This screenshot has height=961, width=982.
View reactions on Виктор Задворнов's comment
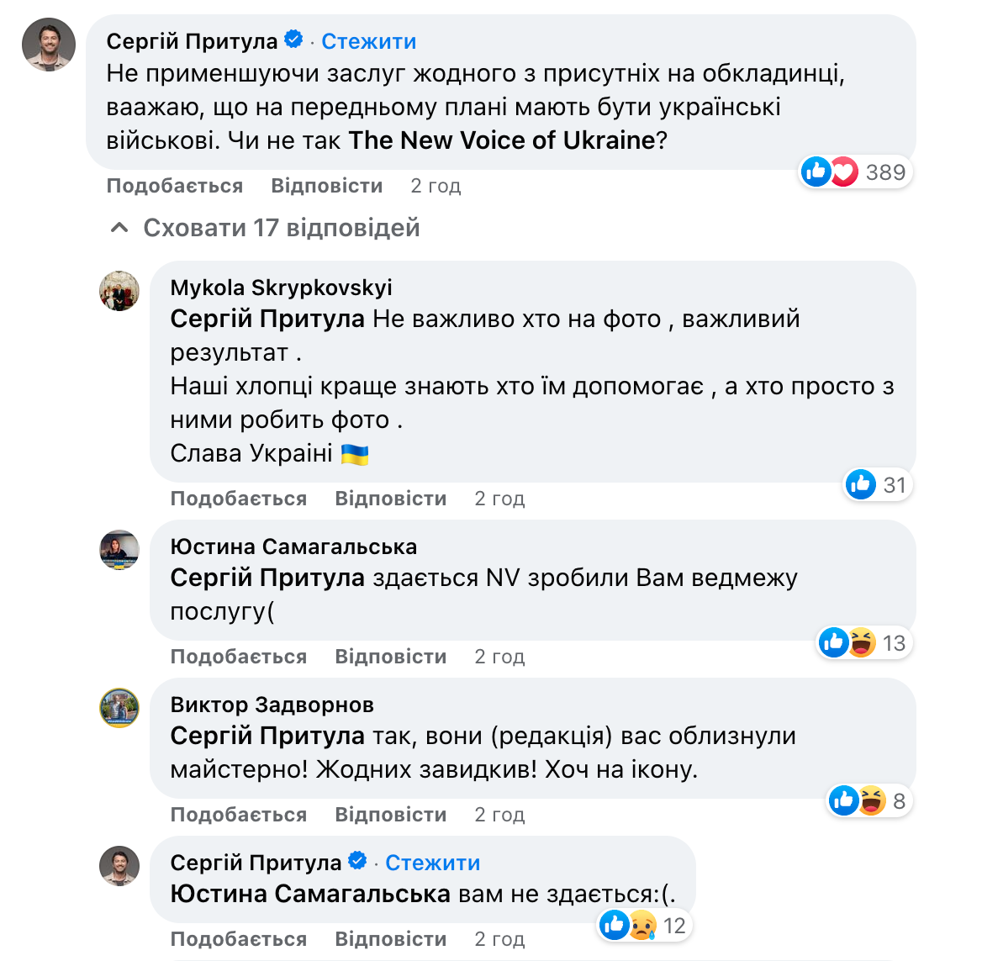coord(857,801)
